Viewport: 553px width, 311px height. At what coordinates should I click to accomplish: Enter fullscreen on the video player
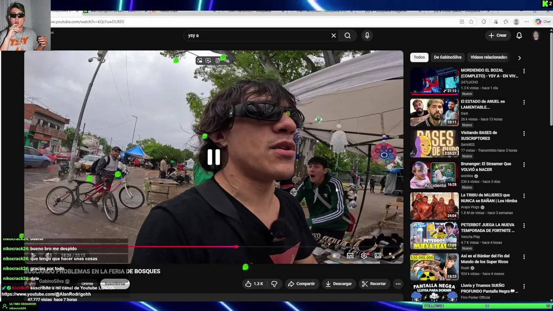(x=391, y=255)
